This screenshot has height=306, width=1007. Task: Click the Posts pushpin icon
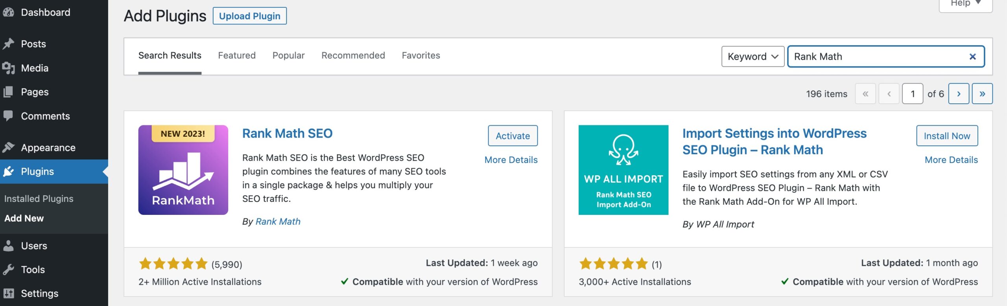tap(9, 44)
